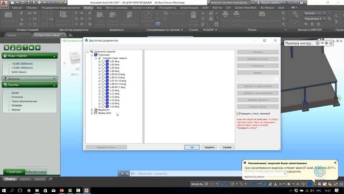
Task: Select radio circle next to А-04.dwg
Action: click(103, 71)
